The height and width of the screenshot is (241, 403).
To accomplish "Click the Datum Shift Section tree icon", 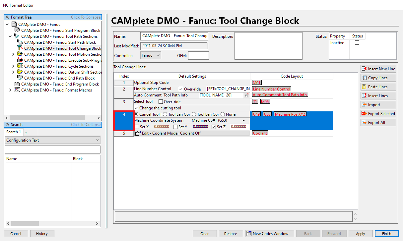I will click(20, 72).
